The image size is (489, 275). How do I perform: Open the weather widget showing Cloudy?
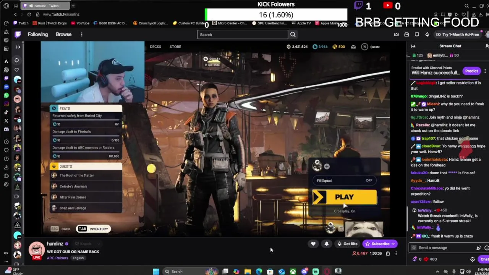click(x=13, y=272)
